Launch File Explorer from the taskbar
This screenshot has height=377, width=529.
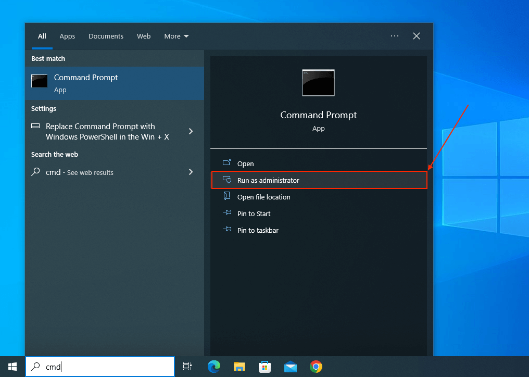pos(239,367)
